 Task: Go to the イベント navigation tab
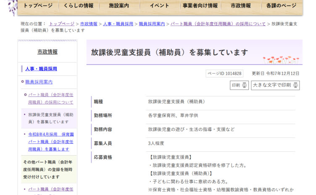(x=159, y=6)
